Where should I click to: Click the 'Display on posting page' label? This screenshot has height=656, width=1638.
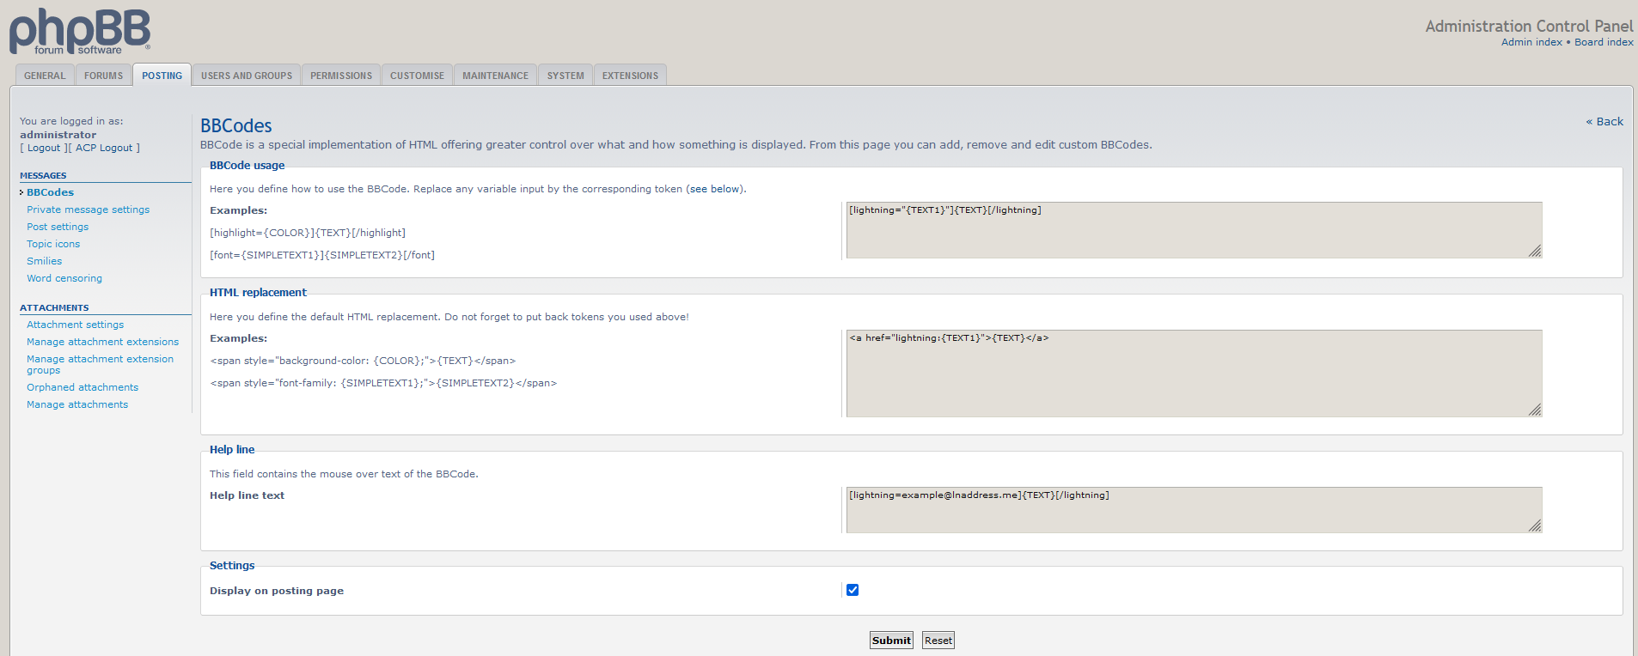click(x=277, y=591)
